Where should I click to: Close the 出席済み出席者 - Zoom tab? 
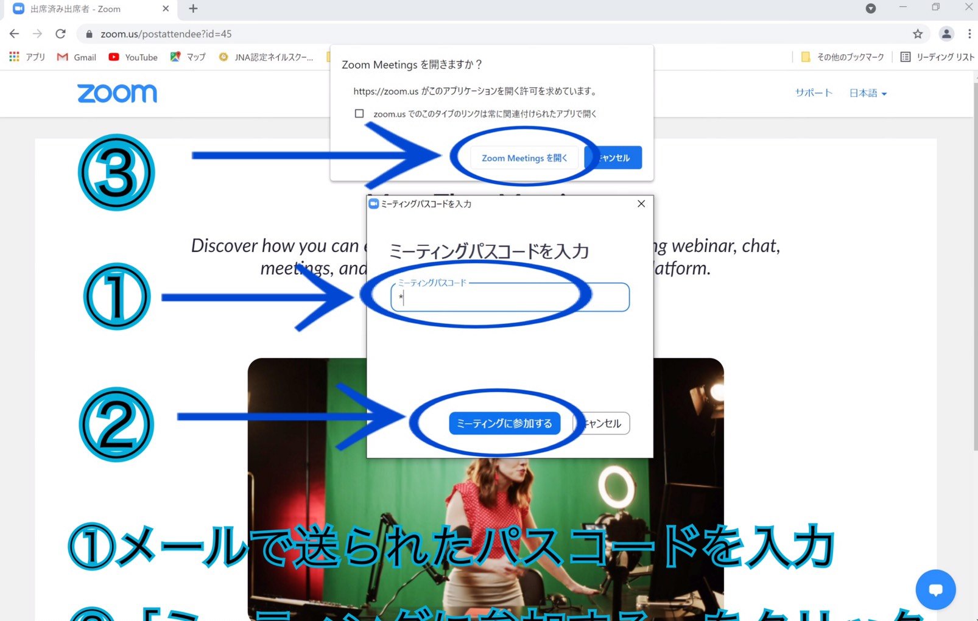(166, 9)
